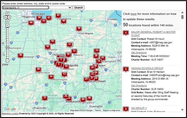Click marker 41 near Springfield

pos(103,58)
